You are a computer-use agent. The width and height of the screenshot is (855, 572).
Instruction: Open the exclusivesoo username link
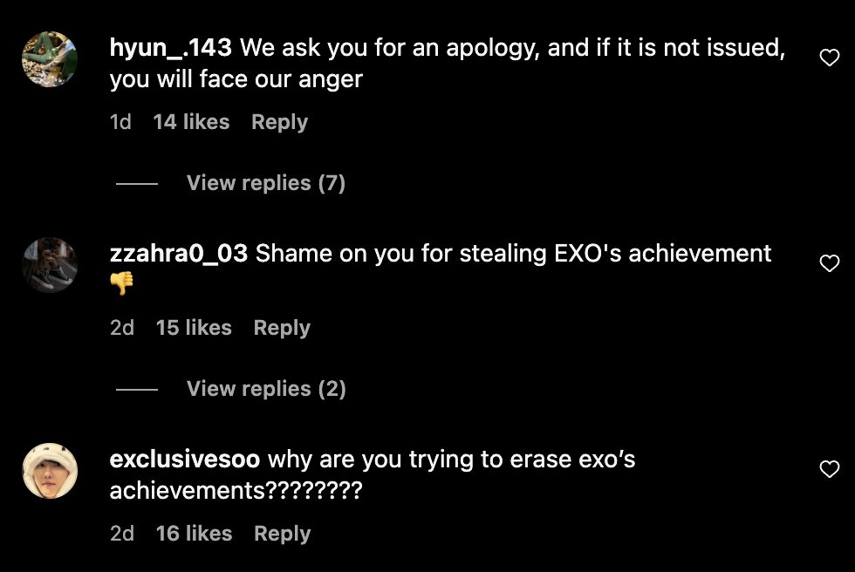point(185,460)
